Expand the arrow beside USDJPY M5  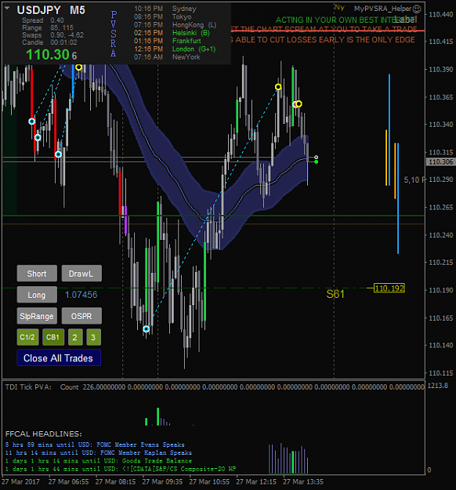click(7, 9)
